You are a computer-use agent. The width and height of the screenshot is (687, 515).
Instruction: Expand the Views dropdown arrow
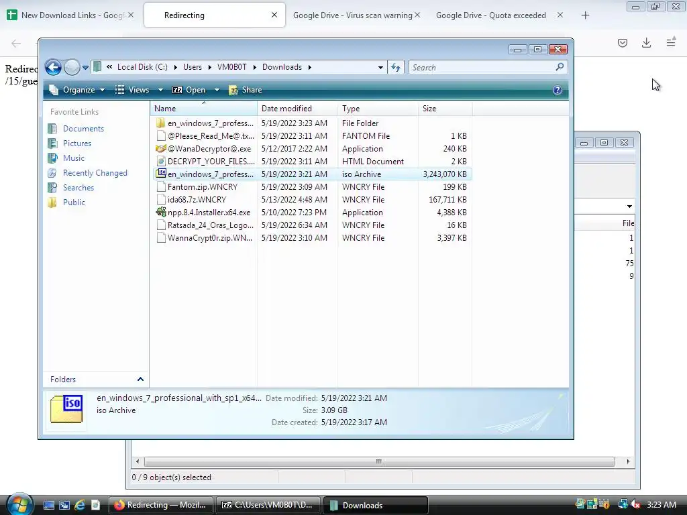(160, 90)
